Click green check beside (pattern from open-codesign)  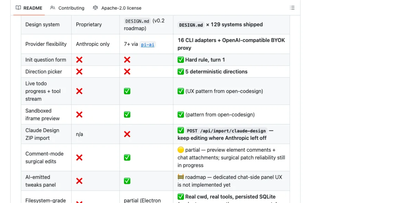coord(181,115)
